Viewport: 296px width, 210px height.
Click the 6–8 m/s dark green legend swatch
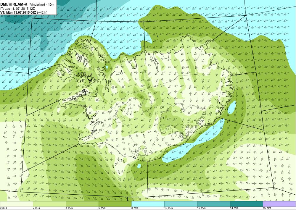click(x=115, y=204)
